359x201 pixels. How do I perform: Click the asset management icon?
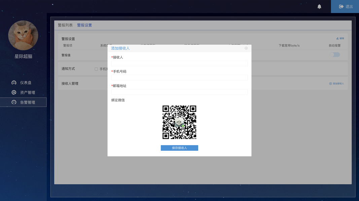click(x=14, y=92)
